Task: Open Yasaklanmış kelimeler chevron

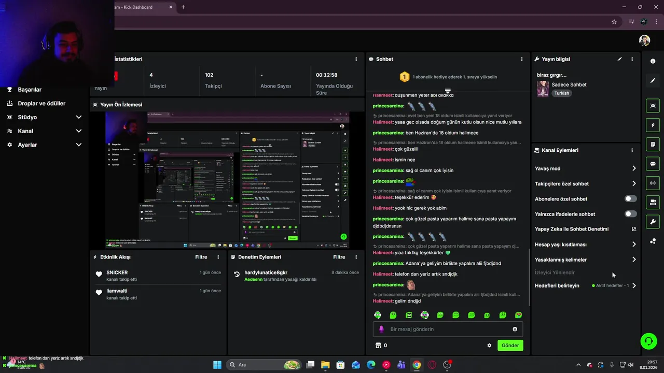Action: coord(633,260)
